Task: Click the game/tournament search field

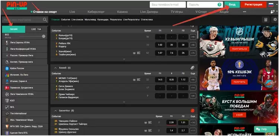Action: coord(25,20)
